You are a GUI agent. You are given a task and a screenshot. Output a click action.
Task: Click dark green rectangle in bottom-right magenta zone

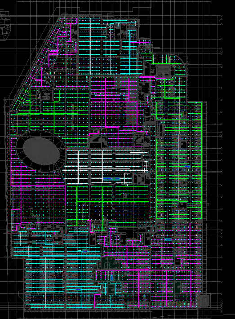pyautogui.click(x=177, y=288)
